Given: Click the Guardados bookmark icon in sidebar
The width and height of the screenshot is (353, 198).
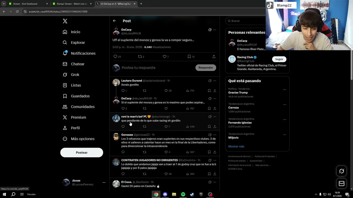Looking at the screenshot, I should [x=65, y=96].
